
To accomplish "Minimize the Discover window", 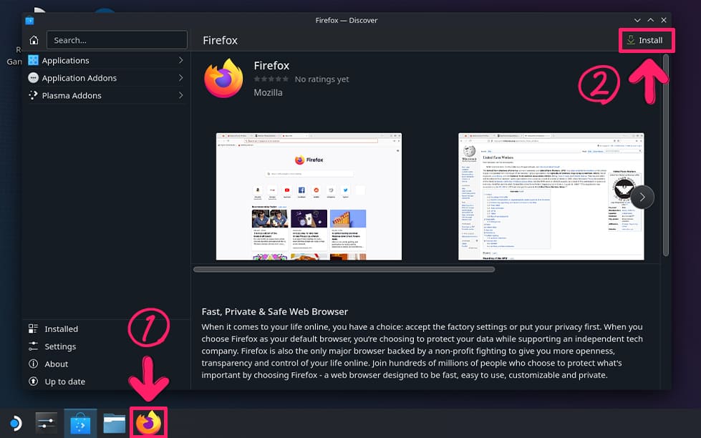I will pos(637,20).
